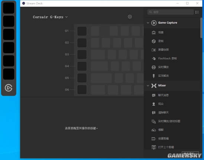Select the 观众 viewers icon
Viewport: 204px width, 160px height.
tap(154, 104)
